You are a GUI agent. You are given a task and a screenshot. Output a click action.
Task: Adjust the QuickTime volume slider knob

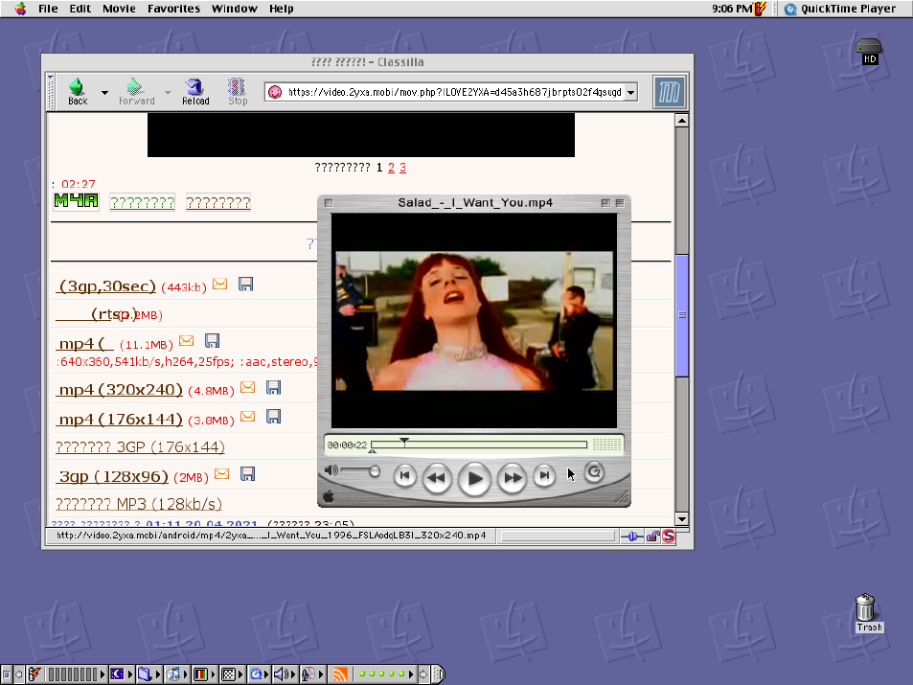click(x=375, y=470)
